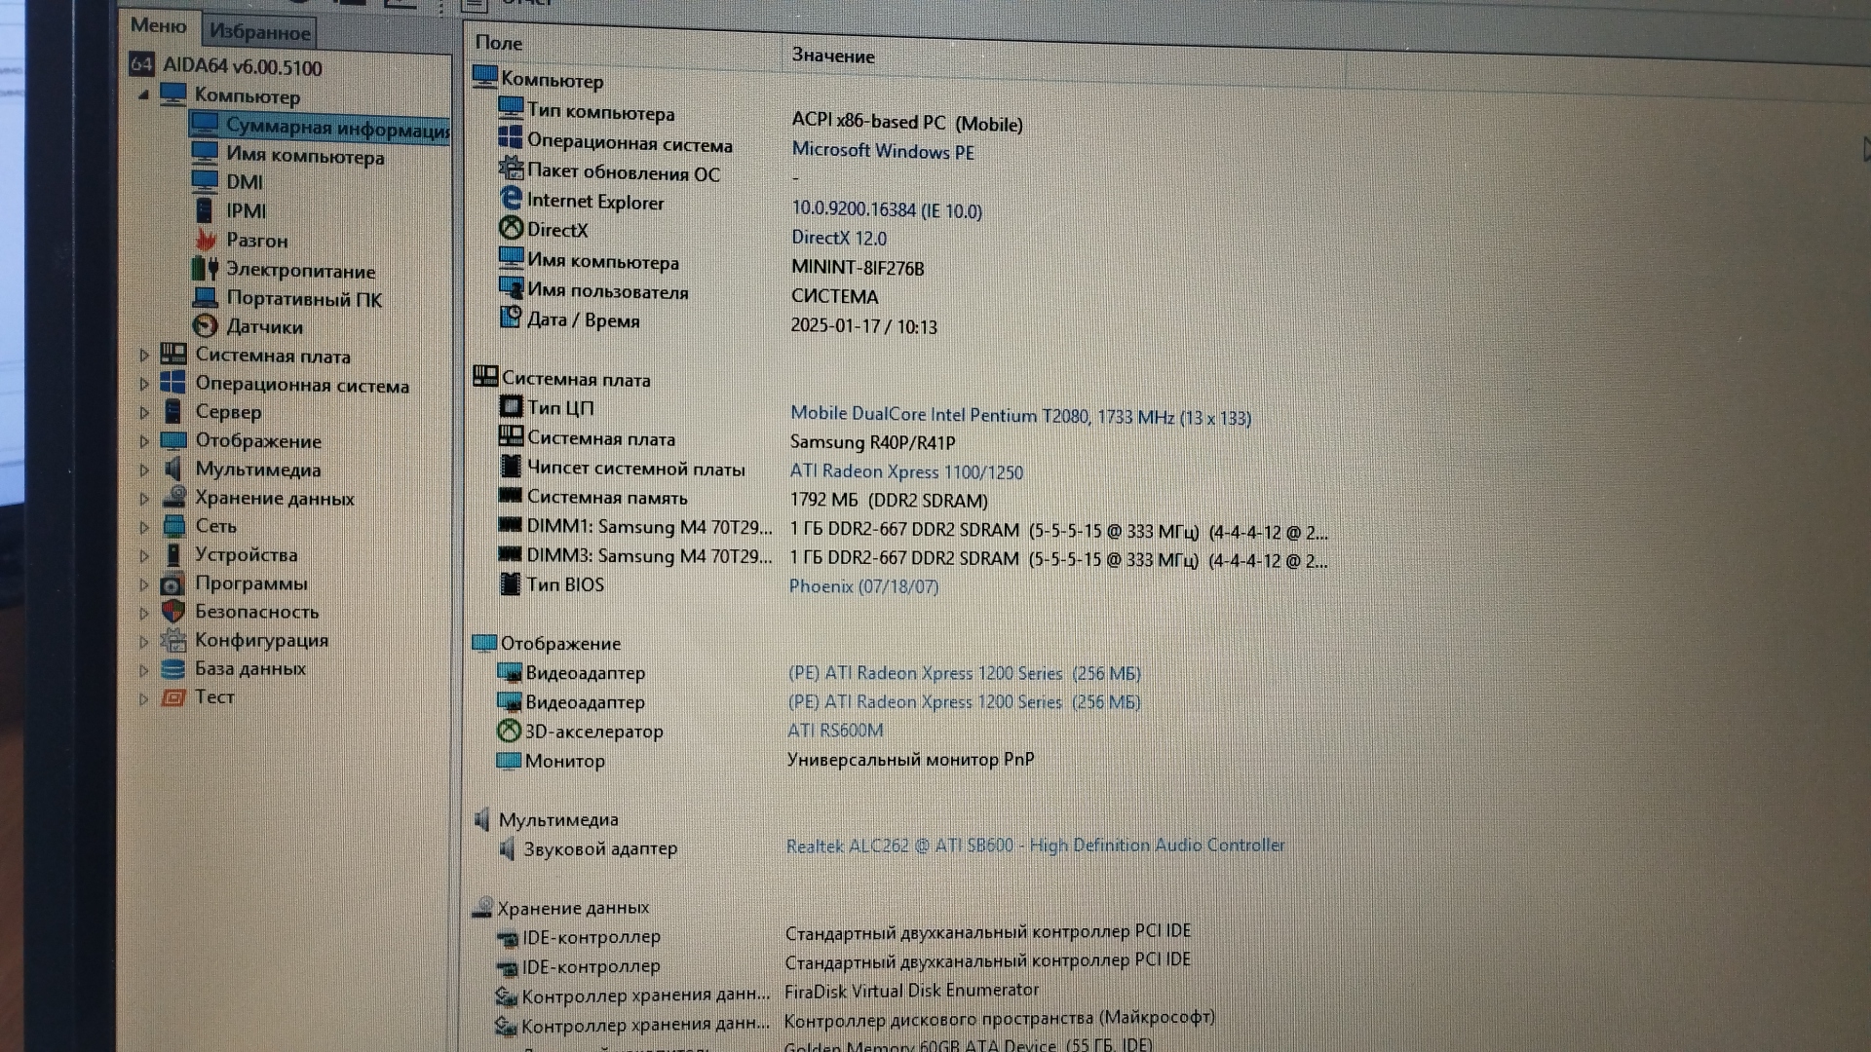Image resolution: width=1871 pixels, height=1052 pixels.
Task: Click the Программы icon in tree
Action: click(x=173, y=583)
